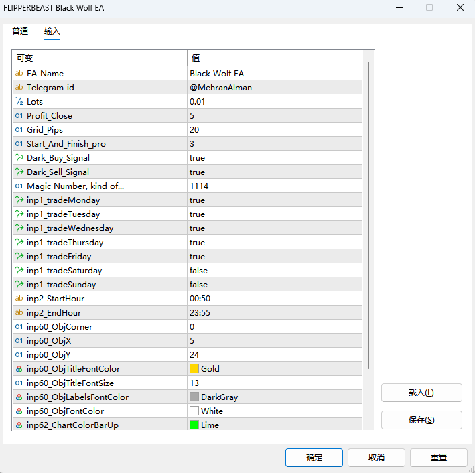Image resolution: width=475 pixels, height=473 pixels.
Task: Switch to the 普通 tab
Action: pyautogui.click(x=20, y=31)
